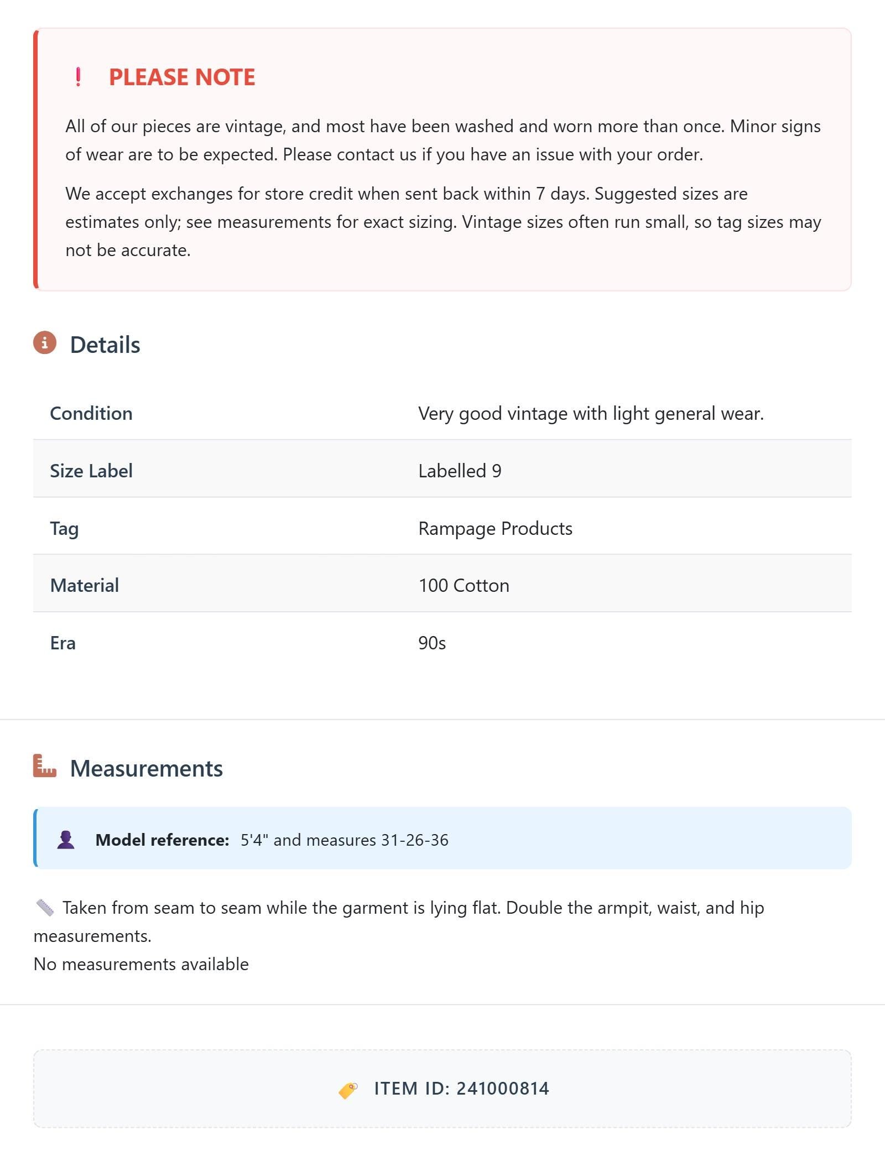Select the PLEASE NOTE heading
This screenshot has width=885, height=1156.
click(182, 77)
